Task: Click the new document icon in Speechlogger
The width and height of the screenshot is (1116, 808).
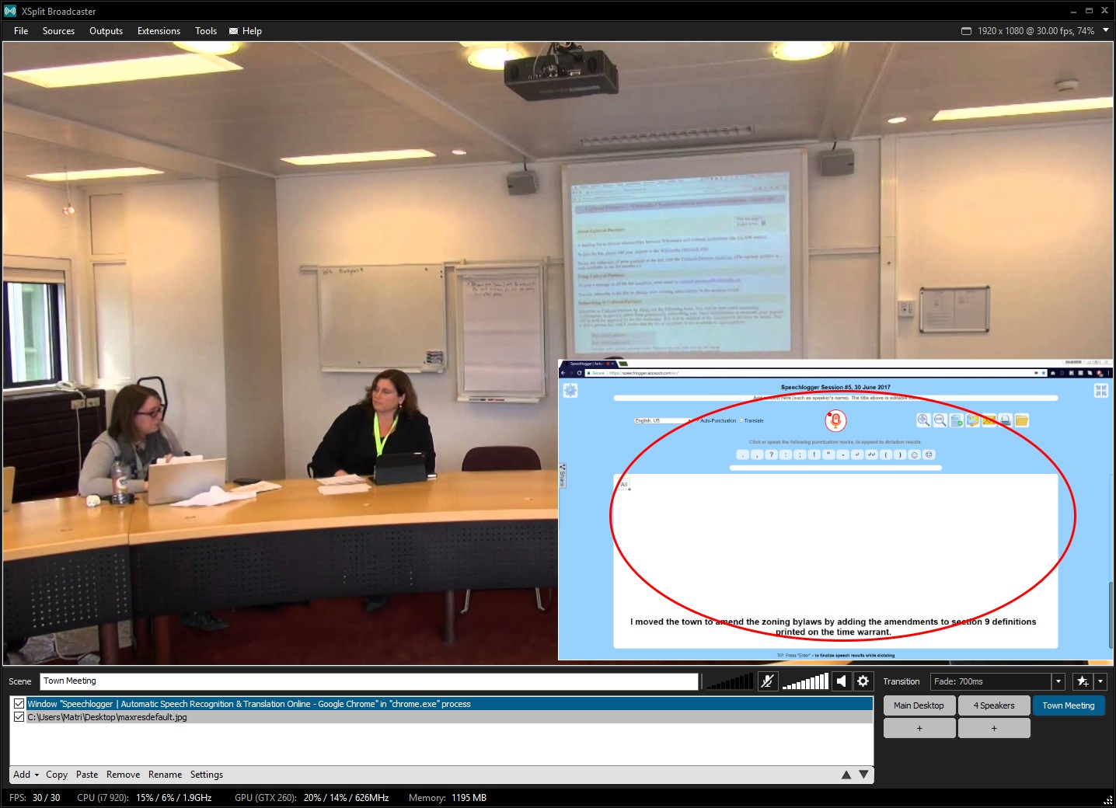Action: (956, 420)
